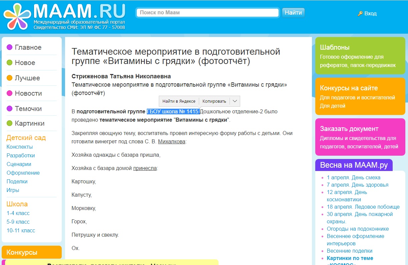Click the purple dot next to Главное
This screenshot has width=408, height=265.
[x=10, y=47]
